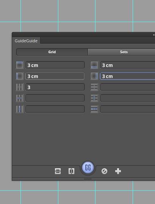Screen dimensions: 155x204
Task: Focus the bottom margin field
Action: pyautogui.click(x=128, y=65)
